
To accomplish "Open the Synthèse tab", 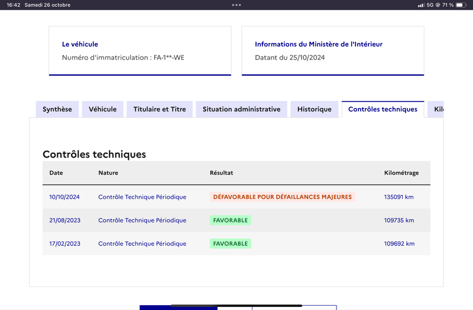I will pyautogui.click(x=57, y=109).
